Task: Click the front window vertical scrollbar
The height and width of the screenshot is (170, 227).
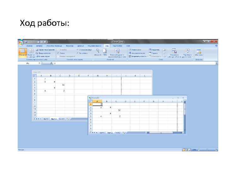Action: [x=185, y=116]
